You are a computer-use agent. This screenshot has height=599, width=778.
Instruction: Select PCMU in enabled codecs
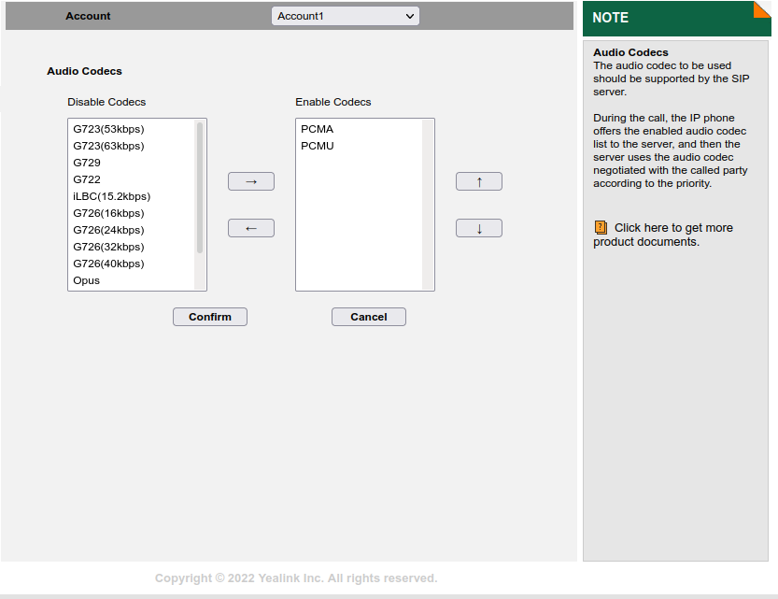(x=317, y=146)
